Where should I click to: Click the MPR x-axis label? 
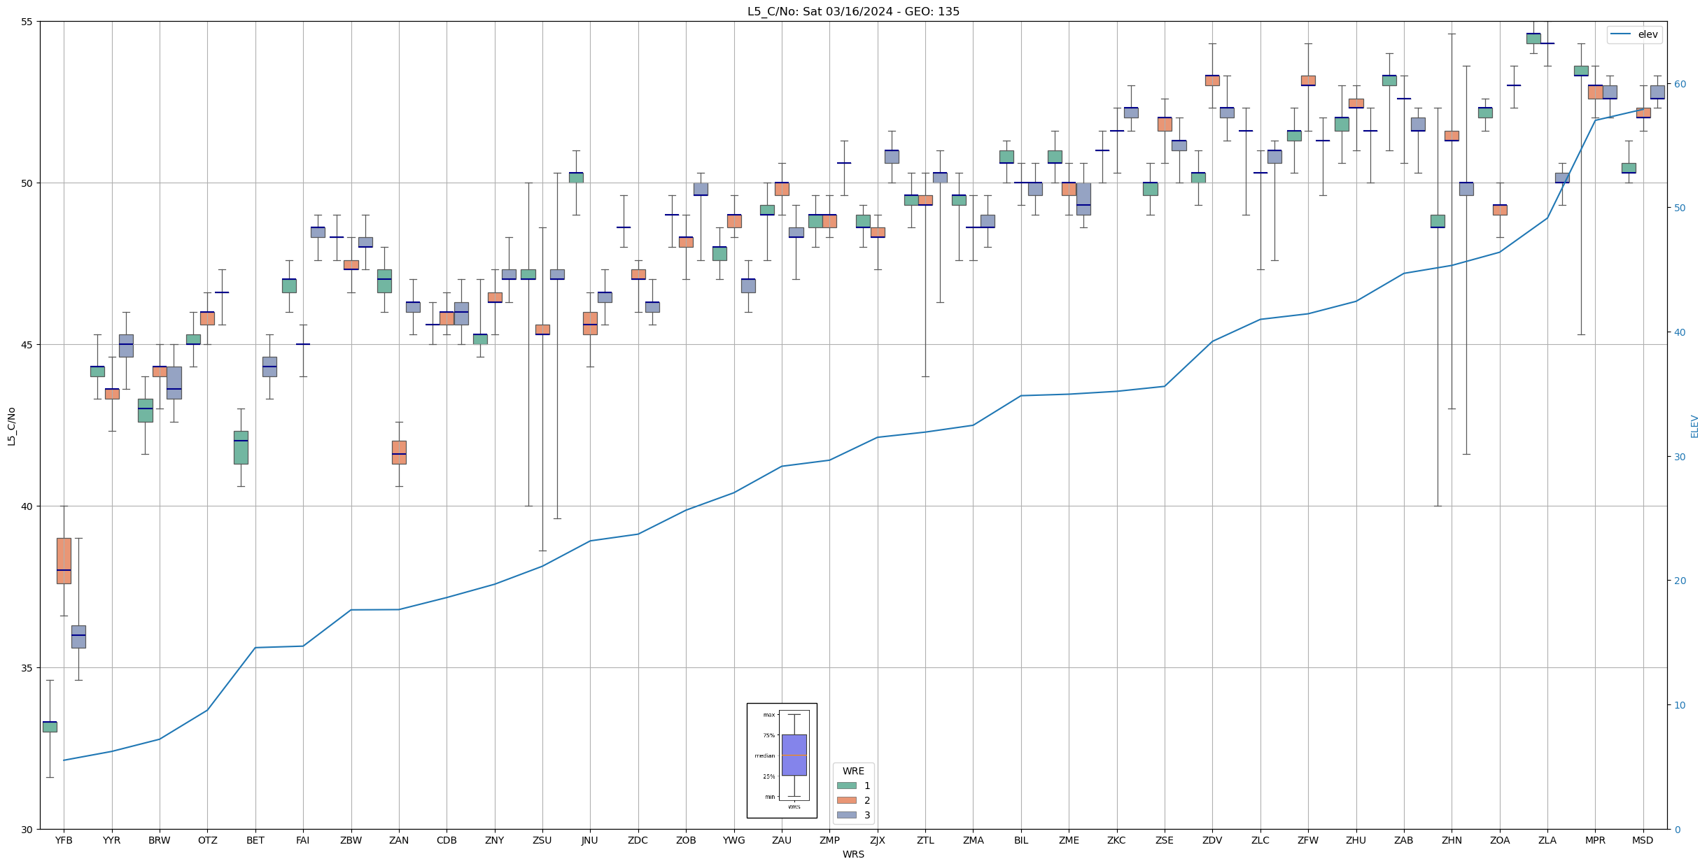pyautogui.click(x=1596, y=840)
